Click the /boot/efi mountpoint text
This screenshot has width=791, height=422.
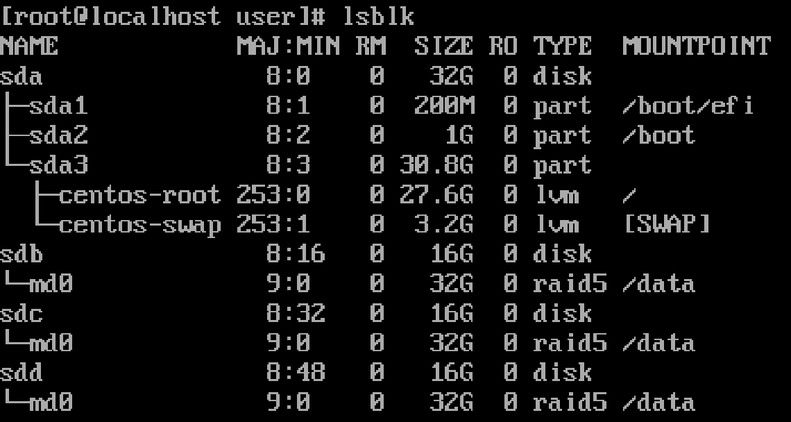click(x=688, y=106)
